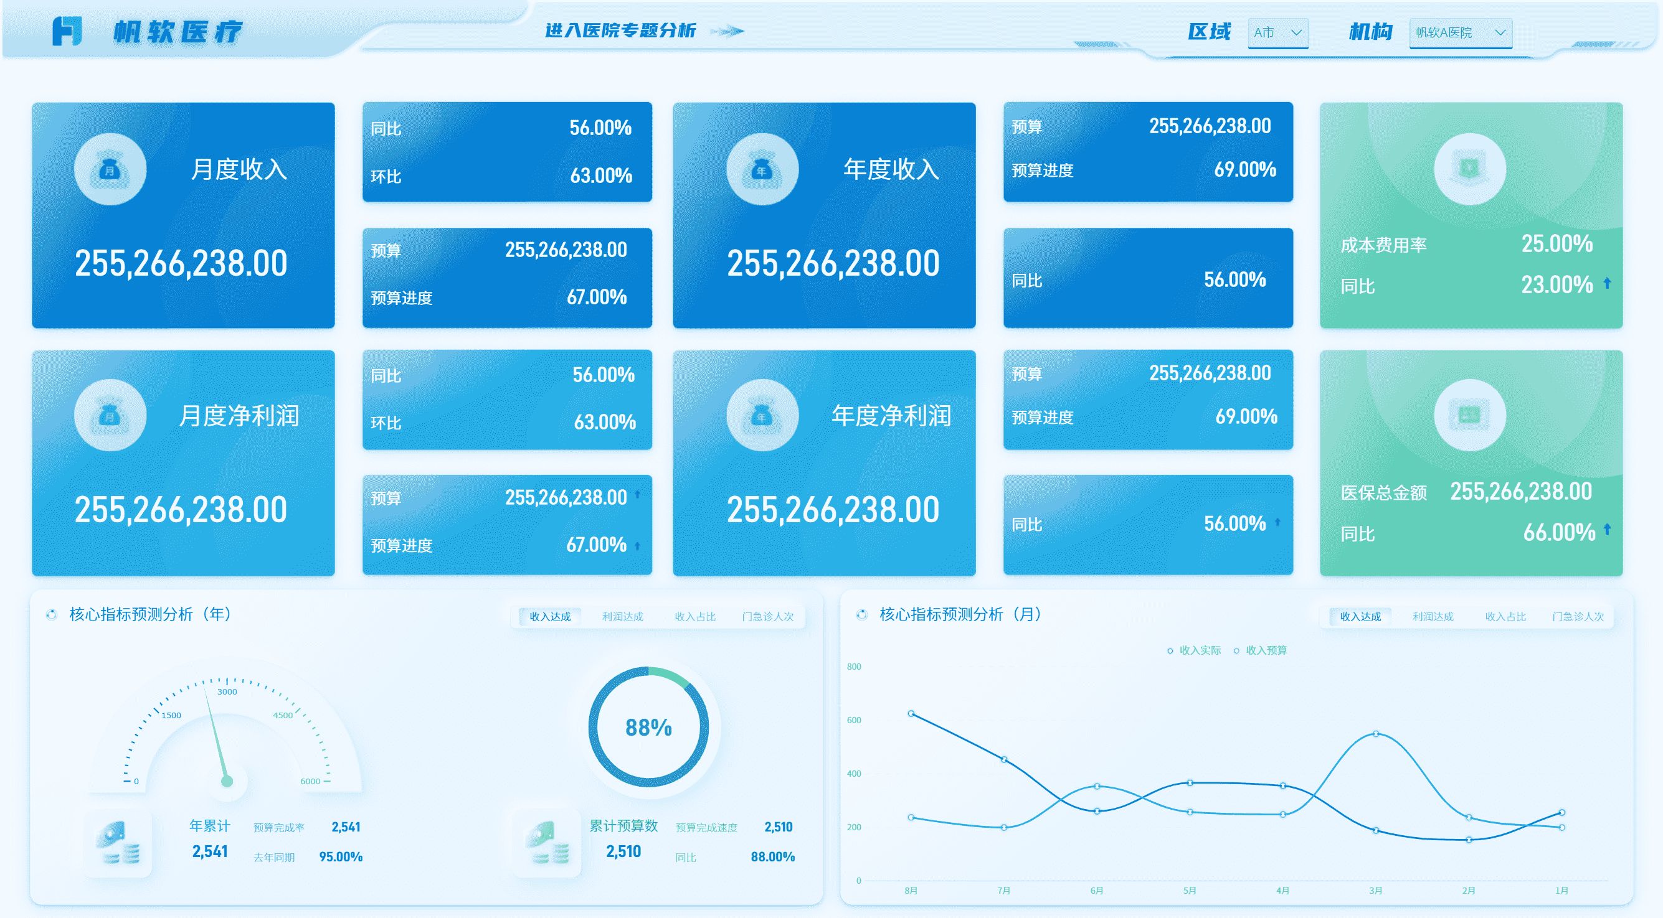Open the 机构 dropdown showing 帆软A医院

coord(1461,32)
